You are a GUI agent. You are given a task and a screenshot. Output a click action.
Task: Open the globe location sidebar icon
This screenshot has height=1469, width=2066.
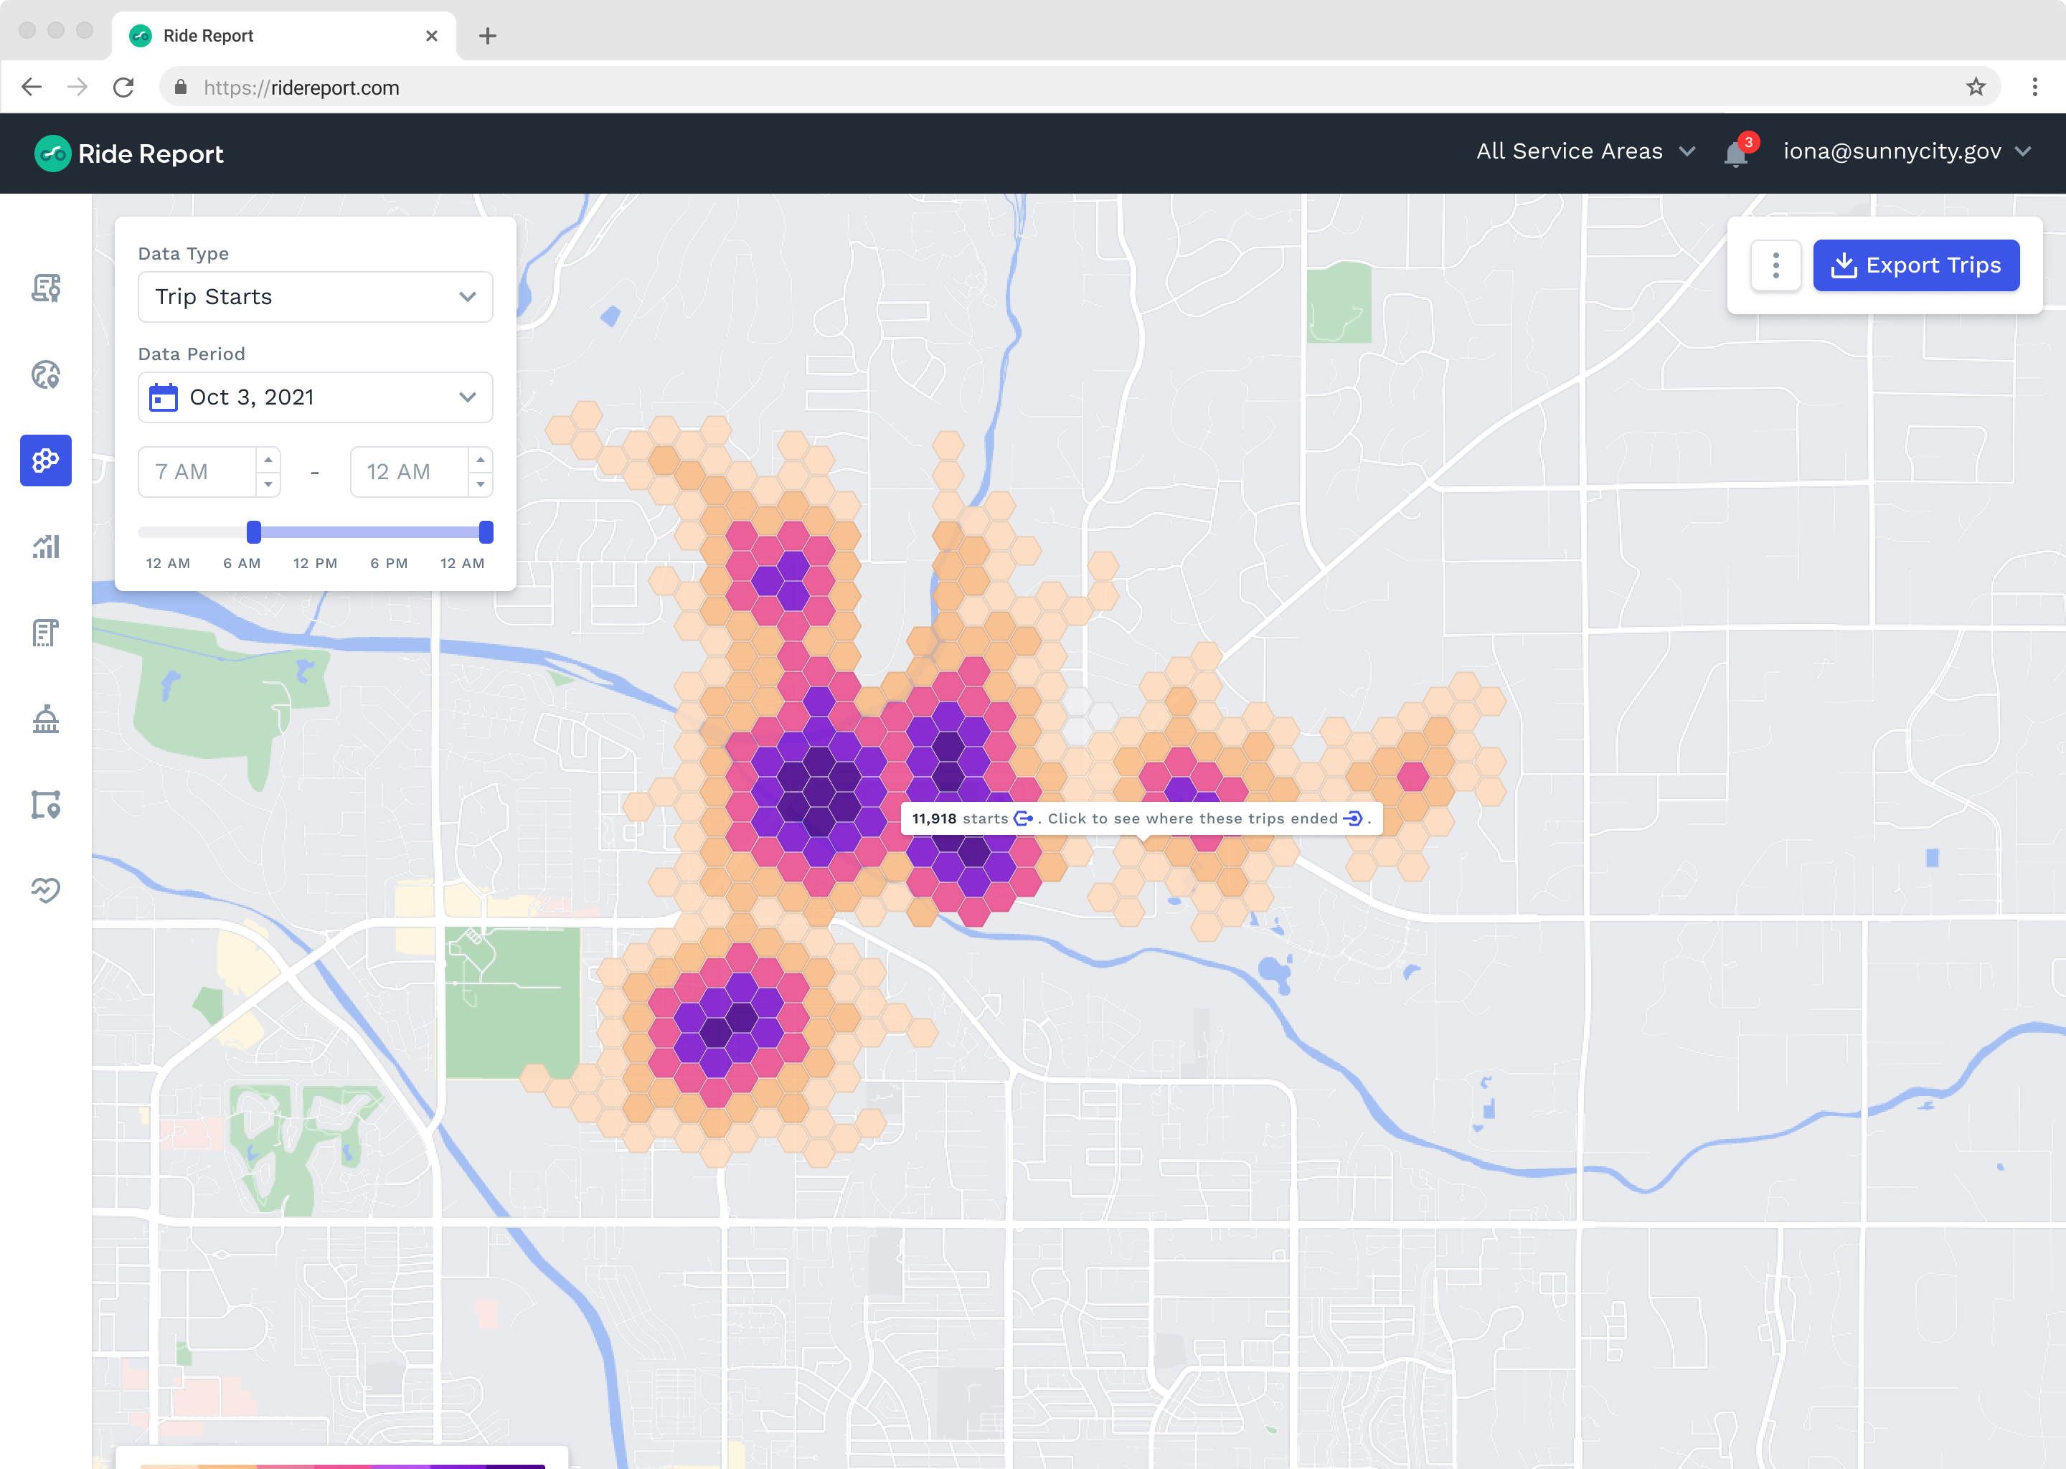(x=46, y=374)
